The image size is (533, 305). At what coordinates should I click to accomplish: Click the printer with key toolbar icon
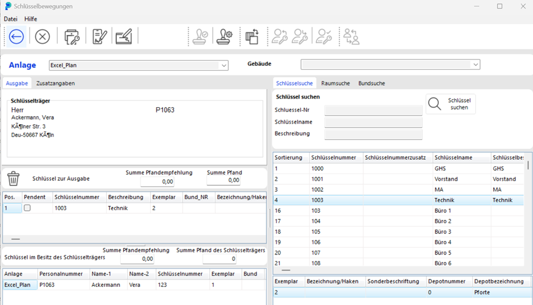[72, 37]
